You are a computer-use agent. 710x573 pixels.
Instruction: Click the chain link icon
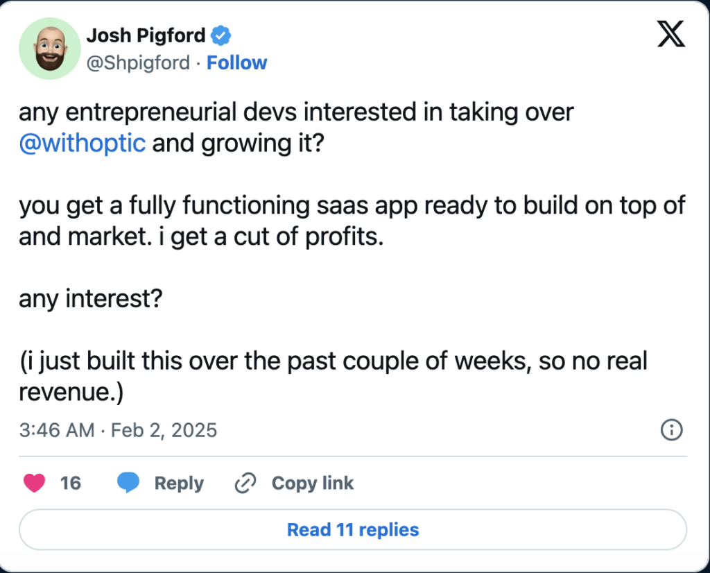(x=245, y=483)
